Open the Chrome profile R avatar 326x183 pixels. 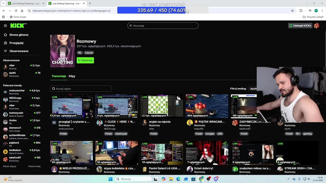[x=316, y=11]
